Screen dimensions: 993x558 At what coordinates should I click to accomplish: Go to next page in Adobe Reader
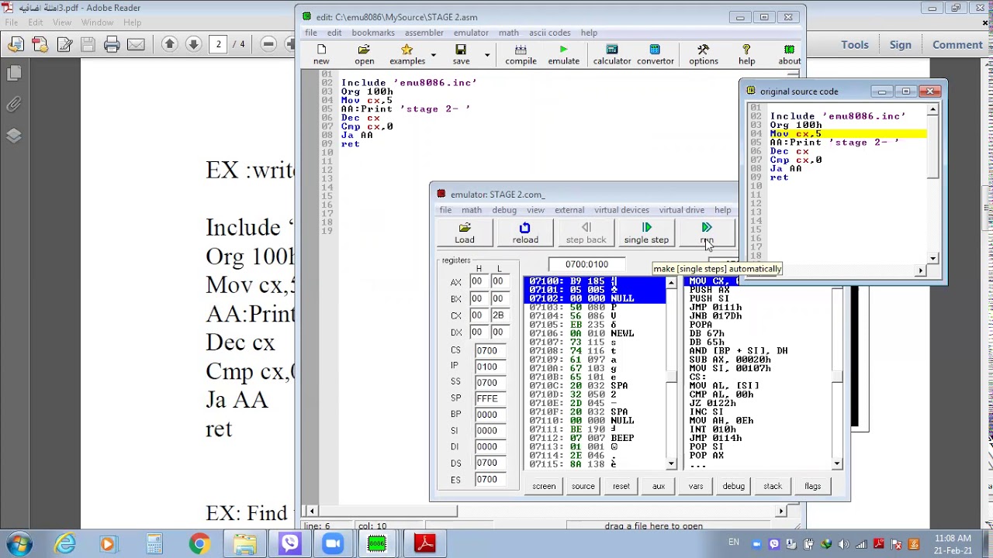click(194, 45)
